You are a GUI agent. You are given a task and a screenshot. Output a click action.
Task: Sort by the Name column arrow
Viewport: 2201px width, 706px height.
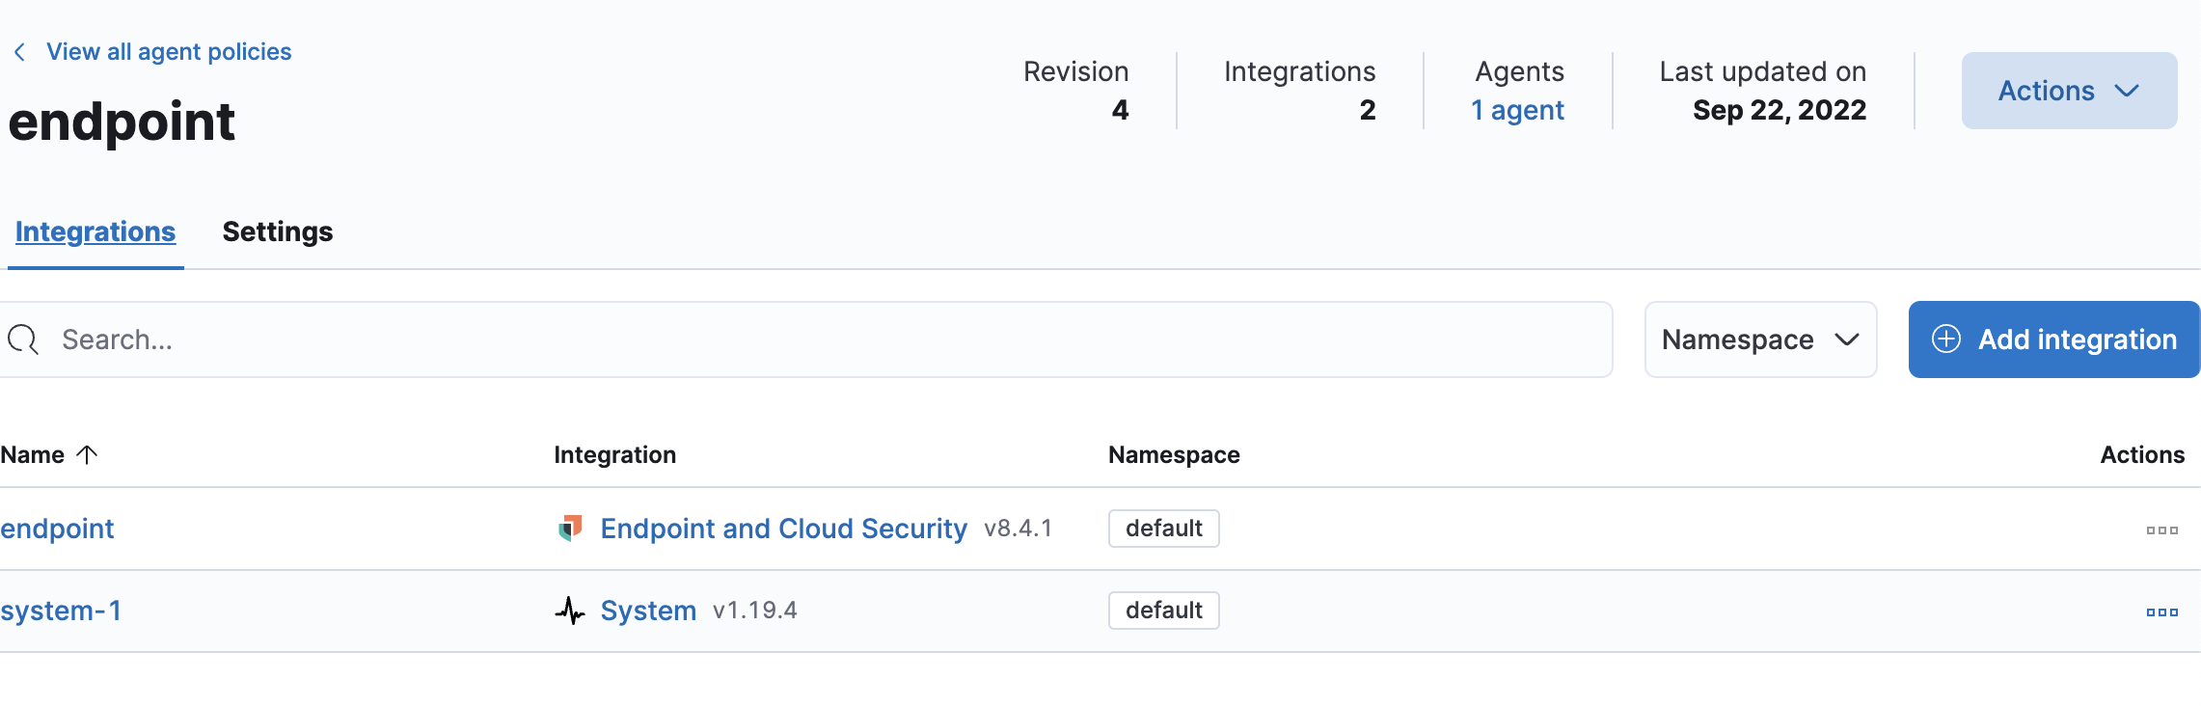pos(87,454)
